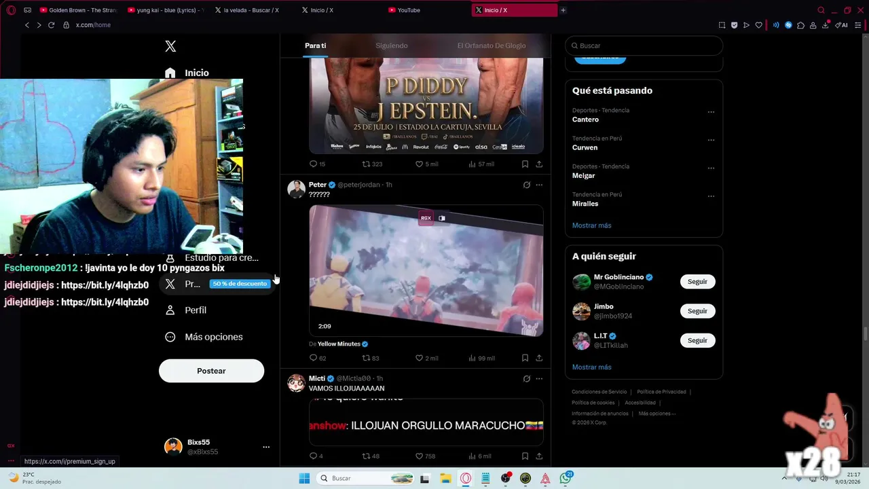Play Peter's video thumbnail
The image size is (869, 489).
coord(426,270)
